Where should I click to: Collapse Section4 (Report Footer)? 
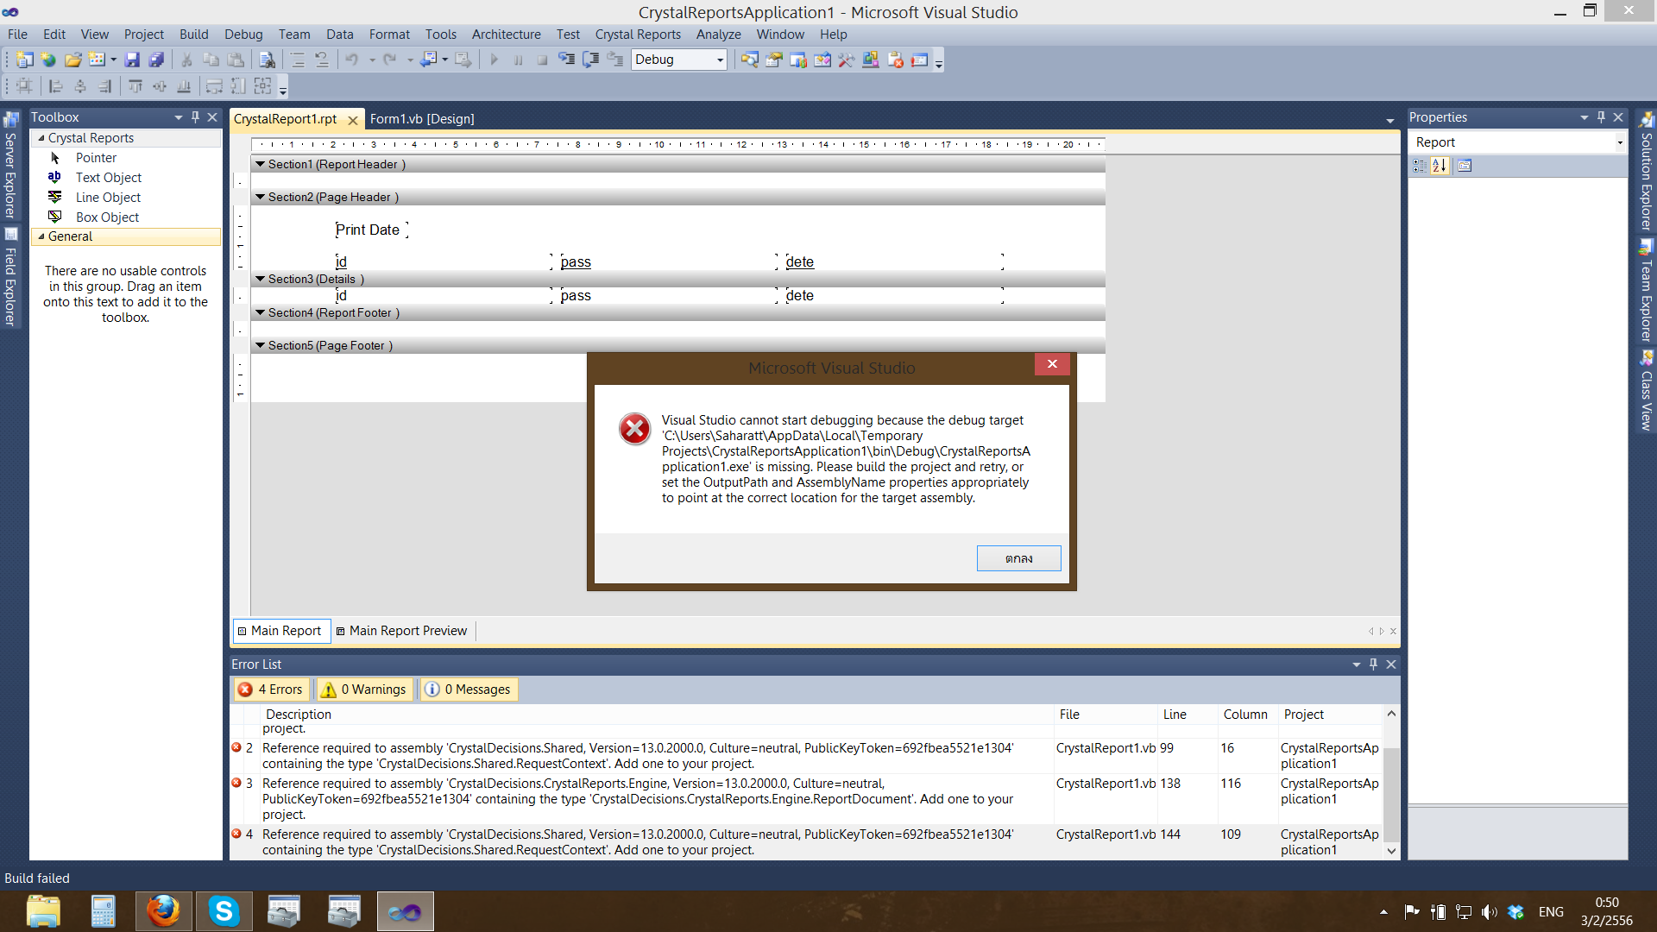260,312
